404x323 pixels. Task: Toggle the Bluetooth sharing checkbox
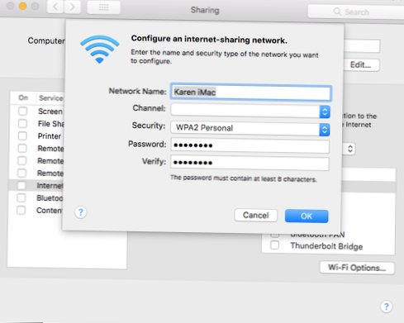(21, 197)
